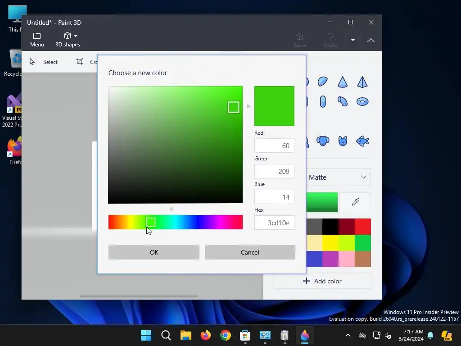Click the current green color preview in sidebar

pos(322,202)
